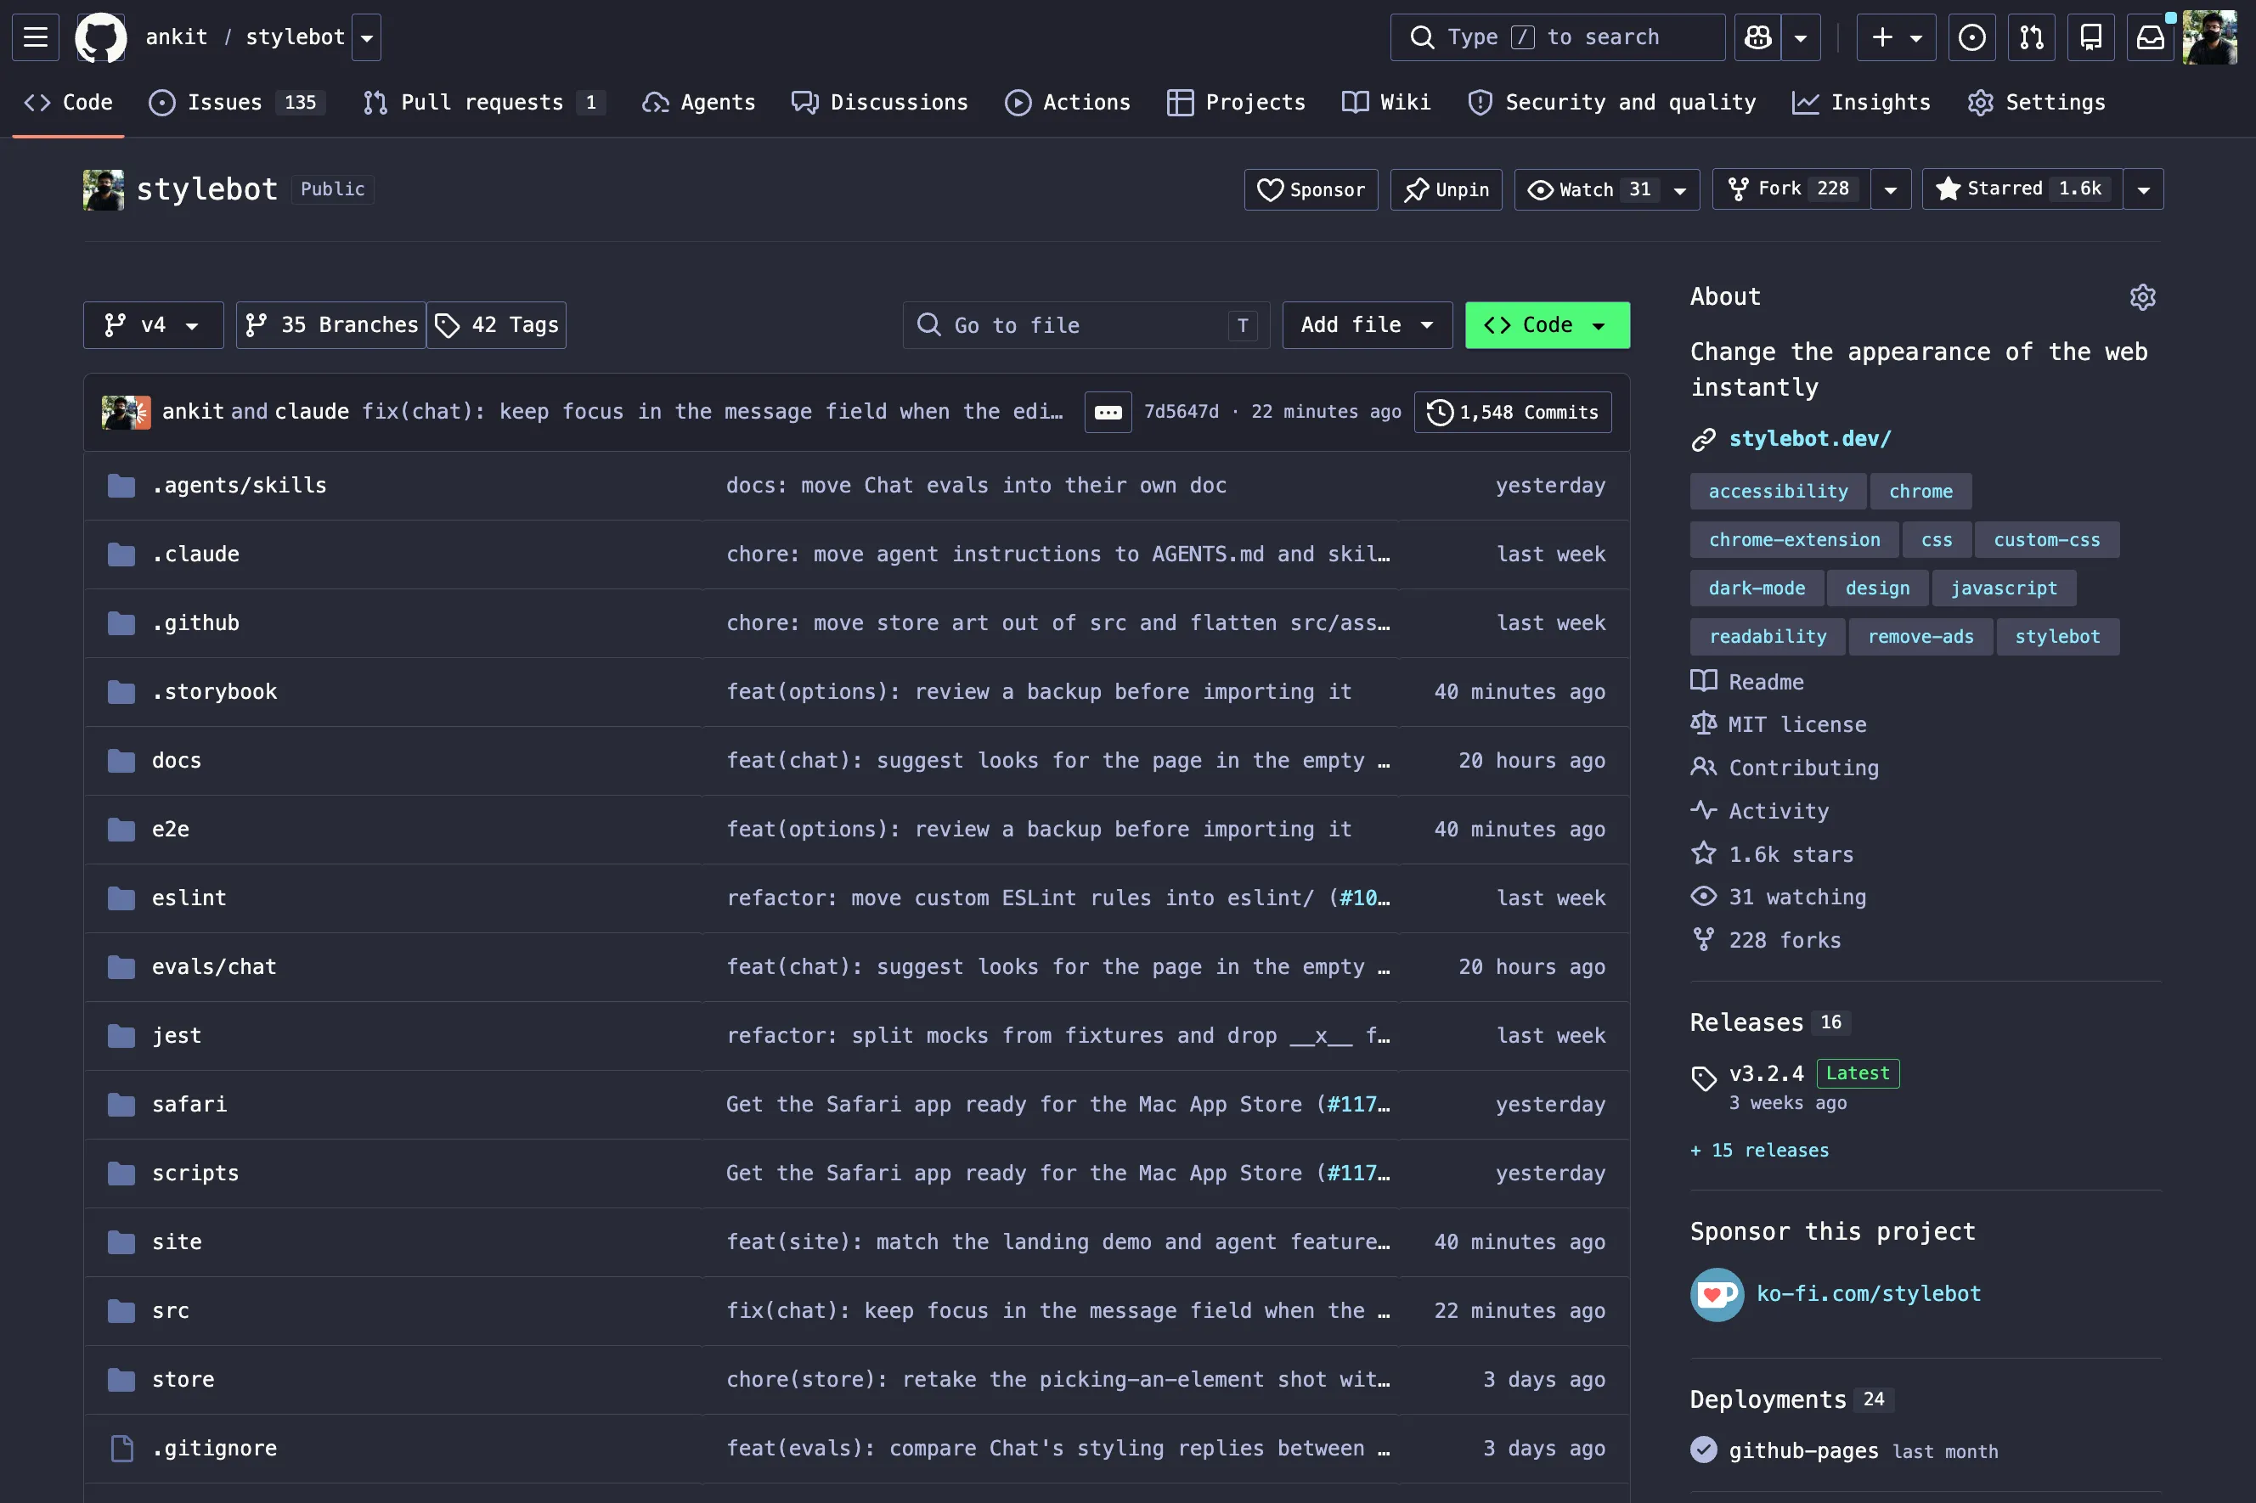Click the commit author avatars
The image size is (2256, 1503).
click(126, 412)
